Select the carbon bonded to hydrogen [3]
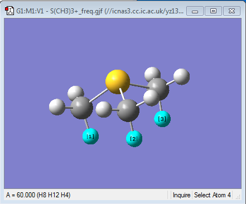The height and width of the screenshot is (204, 246). pyautogui.click(x=159, y=89)
